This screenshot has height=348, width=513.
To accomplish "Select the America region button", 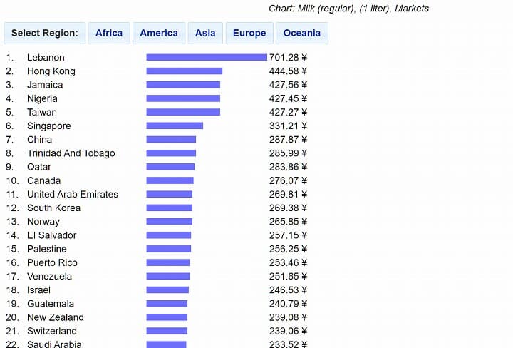I will 159,33.
